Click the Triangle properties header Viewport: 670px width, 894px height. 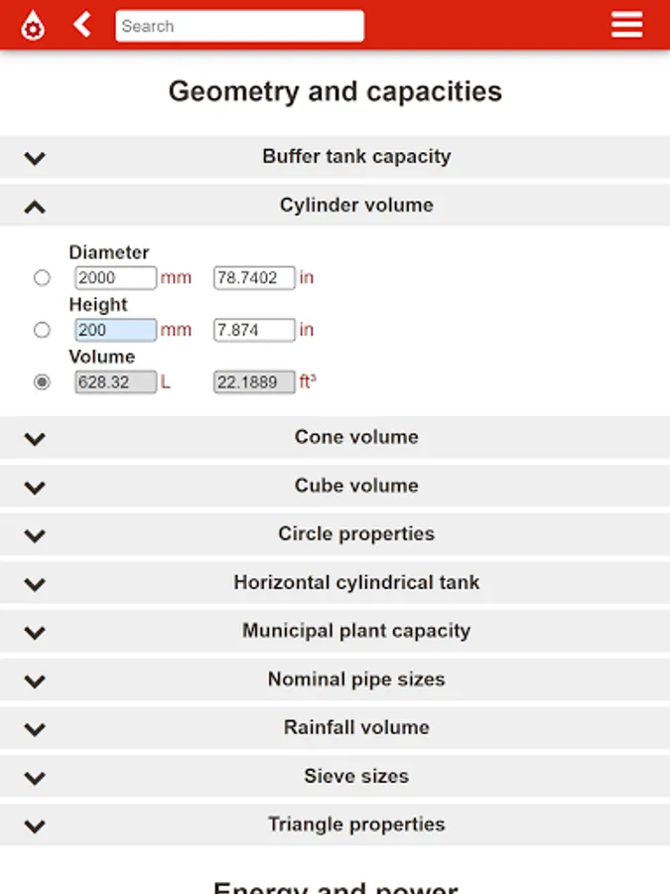[x=356, y=824]
